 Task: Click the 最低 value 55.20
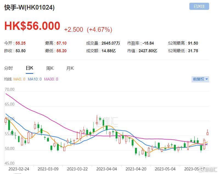[61, 51]
